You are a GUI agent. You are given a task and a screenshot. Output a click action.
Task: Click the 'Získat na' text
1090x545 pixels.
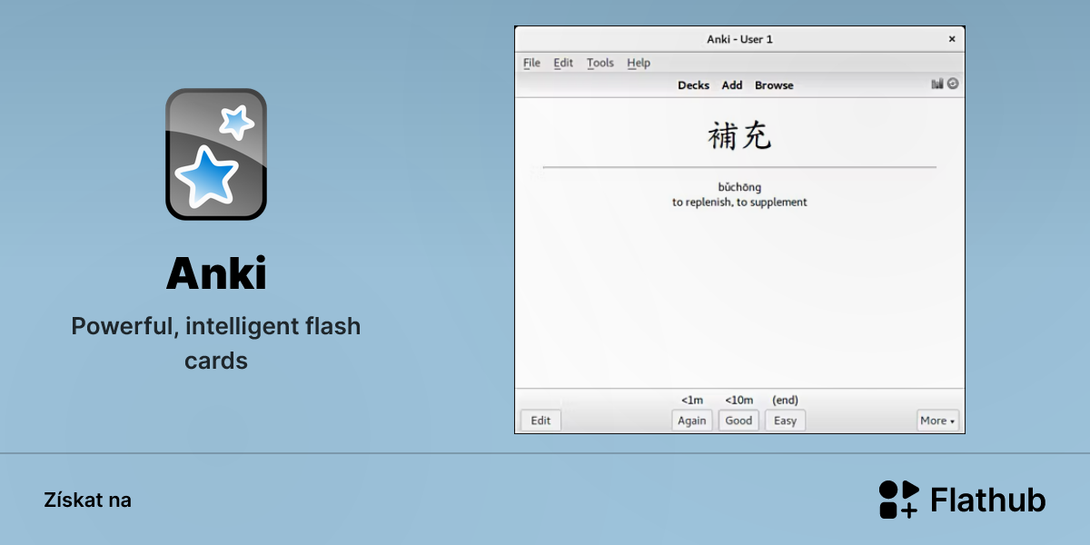click(x=87, y=500)
